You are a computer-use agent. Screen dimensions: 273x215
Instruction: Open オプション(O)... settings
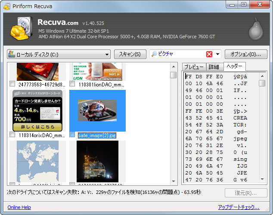tap(246, 55)
